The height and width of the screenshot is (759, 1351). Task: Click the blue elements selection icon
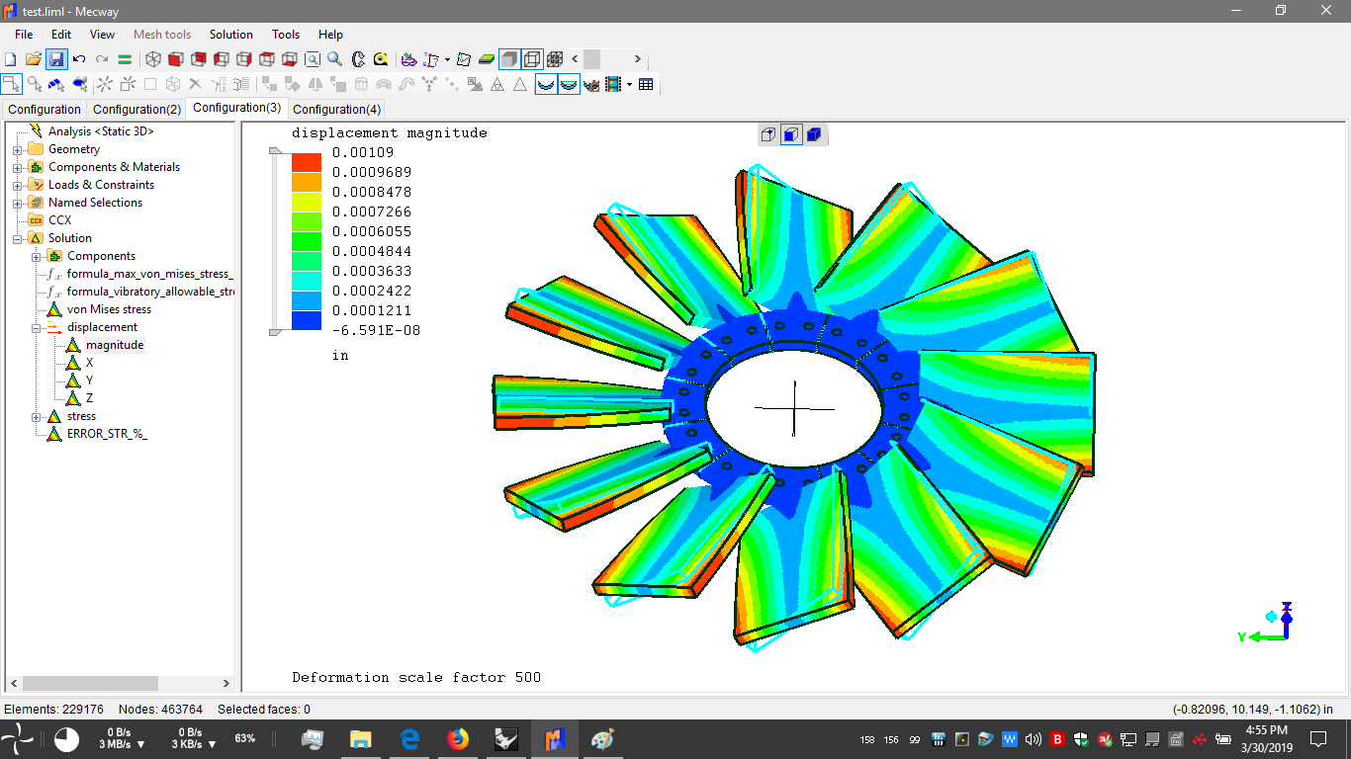(x=80, y=85)
